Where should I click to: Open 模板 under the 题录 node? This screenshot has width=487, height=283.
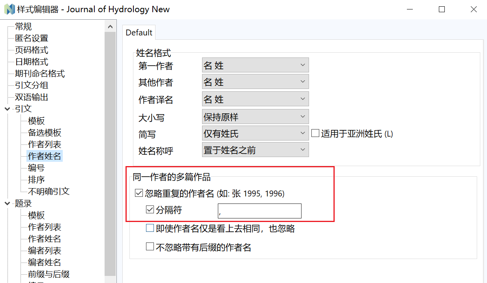(x=36, y=215)
